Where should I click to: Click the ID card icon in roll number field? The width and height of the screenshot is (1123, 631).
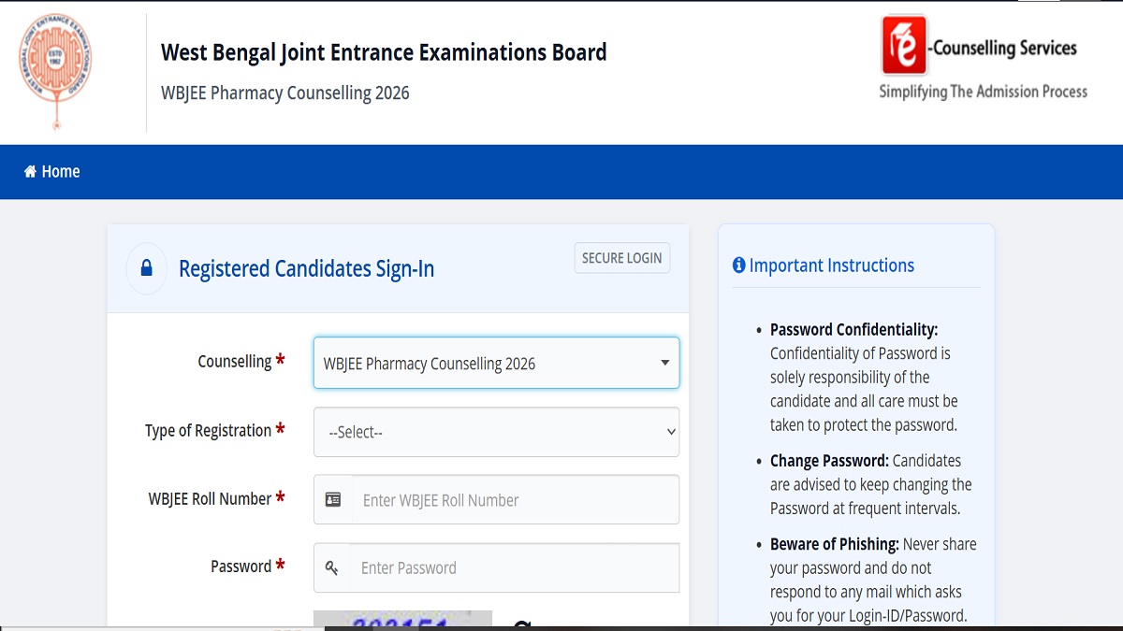click(x=333, y=500)
